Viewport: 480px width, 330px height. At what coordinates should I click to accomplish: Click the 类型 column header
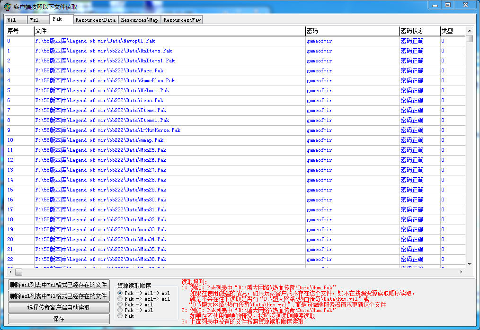pyautogui.click(x=453, y=31)
